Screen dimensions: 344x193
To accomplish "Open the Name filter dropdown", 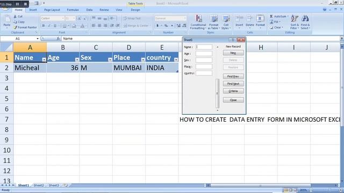I will [x=44, y=60].
